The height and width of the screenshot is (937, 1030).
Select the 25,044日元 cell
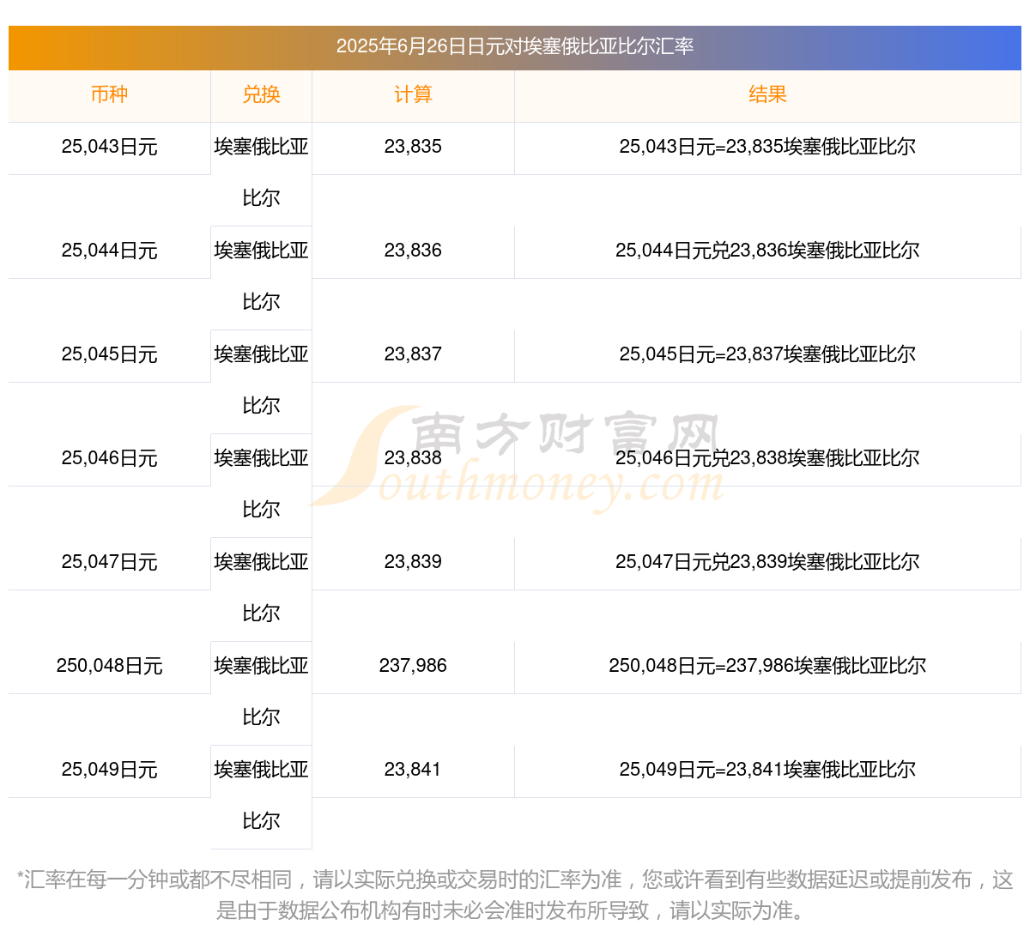[109, 251]
